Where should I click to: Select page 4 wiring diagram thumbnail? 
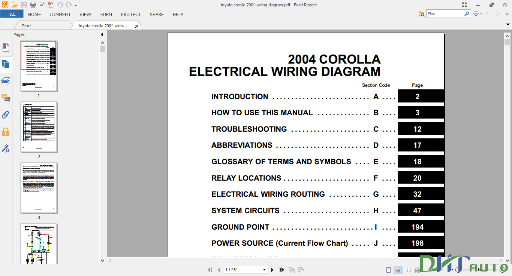[x=39, y=243]
